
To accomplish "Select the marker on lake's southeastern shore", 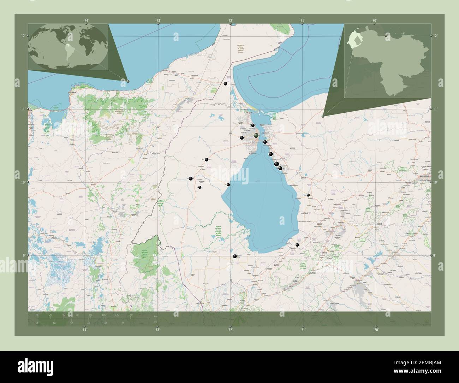I will pyautogui.click(x=297, y=245).
